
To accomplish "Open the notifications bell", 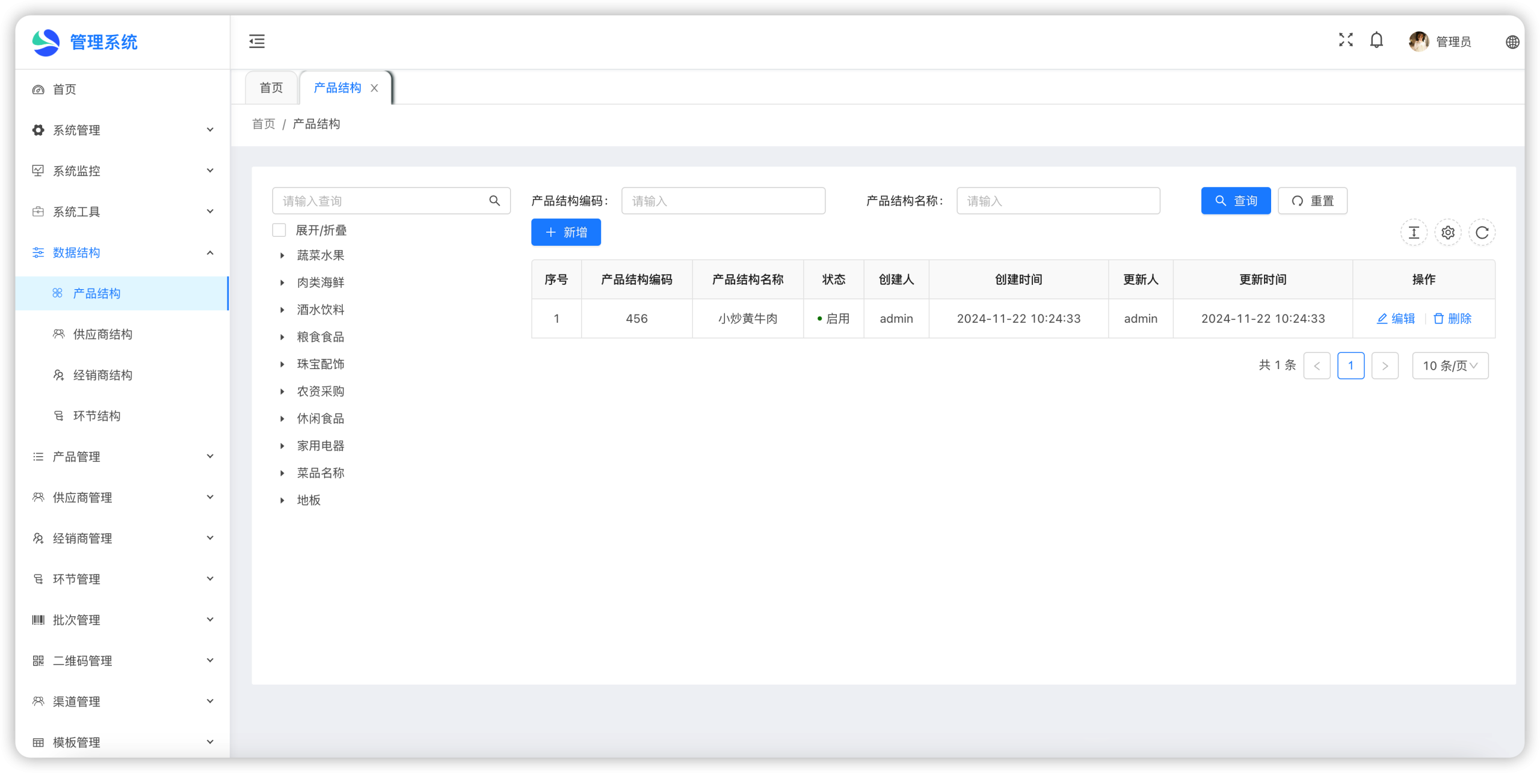I will pos(1376,40).
